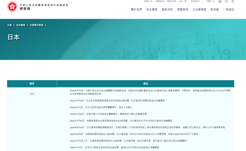Click the share icon at top right
246x151 pixels.
pyautogui.click(x=233, y=2)
